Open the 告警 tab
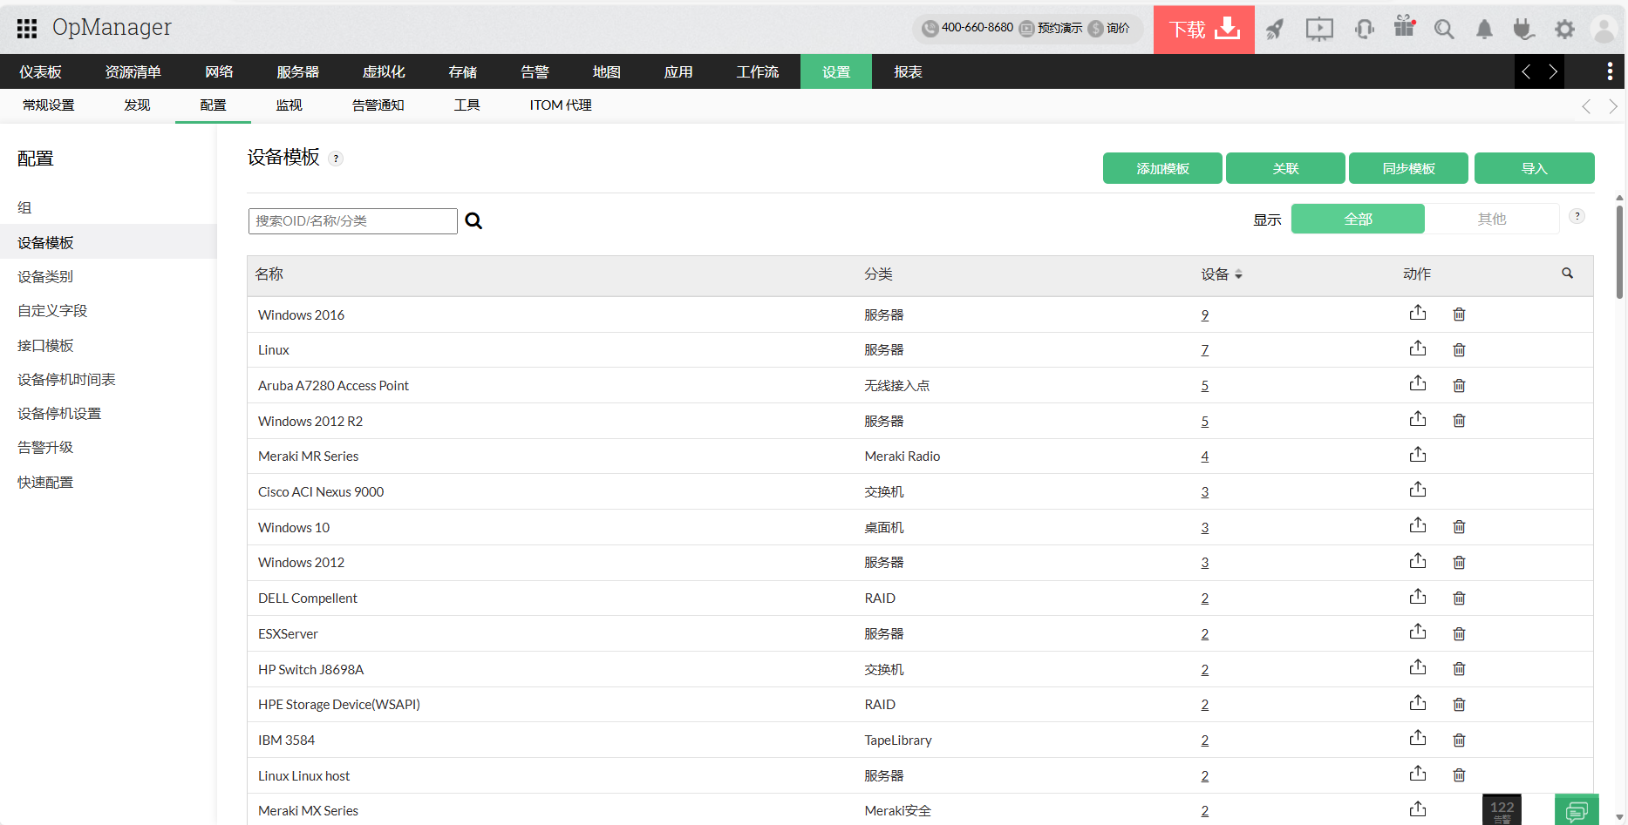This screenshot has width=1628, height=825. click(535, 71)
